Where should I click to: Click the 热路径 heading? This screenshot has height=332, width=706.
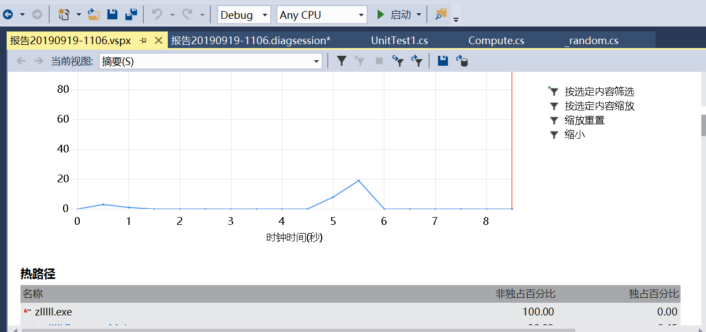click(38, 273)
